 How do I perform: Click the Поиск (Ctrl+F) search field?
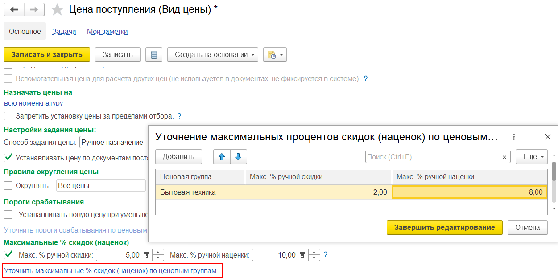click(431, 157)
